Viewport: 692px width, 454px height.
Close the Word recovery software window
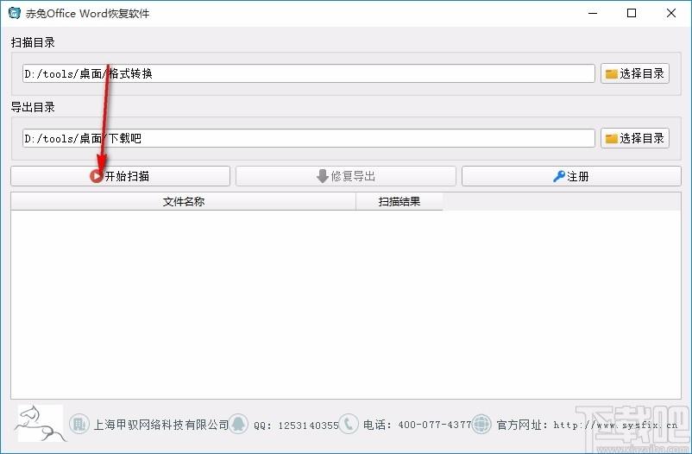pos(670,13)
